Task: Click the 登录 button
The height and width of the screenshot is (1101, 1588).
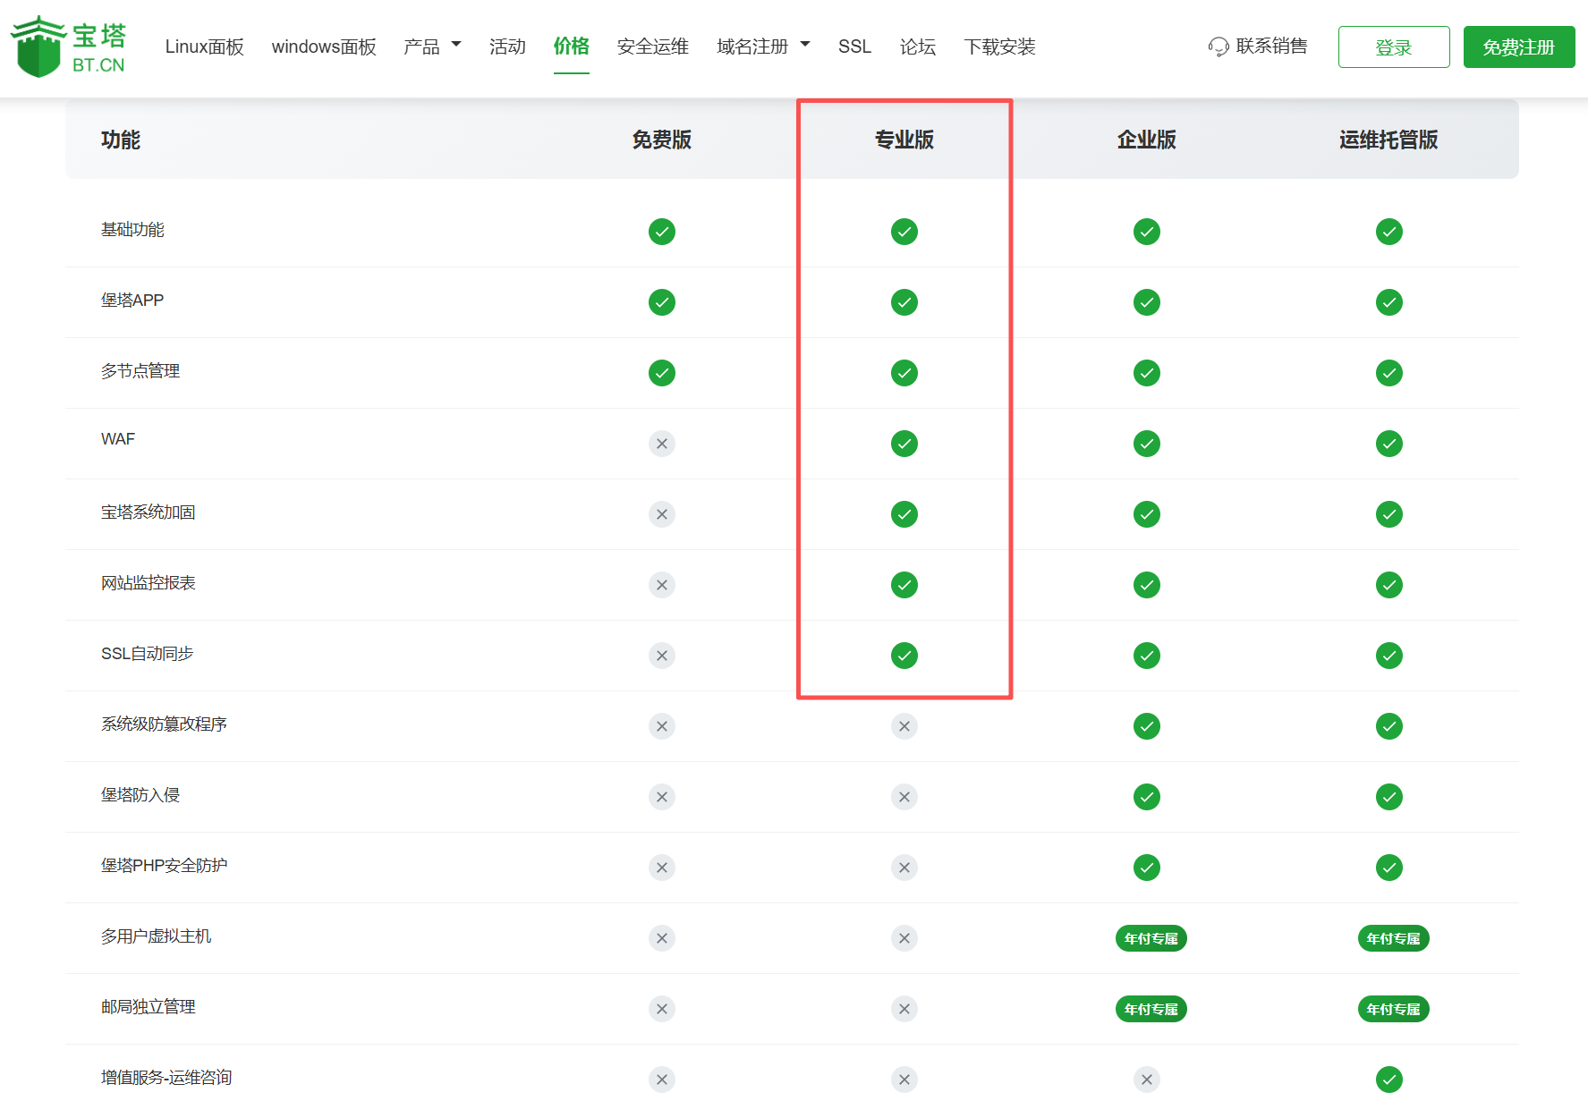Action: click(1394, 47)
